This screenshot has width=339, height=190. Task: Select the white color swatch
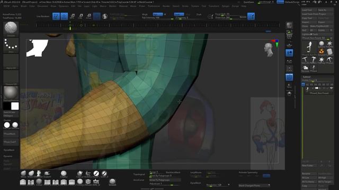point(15,106)
